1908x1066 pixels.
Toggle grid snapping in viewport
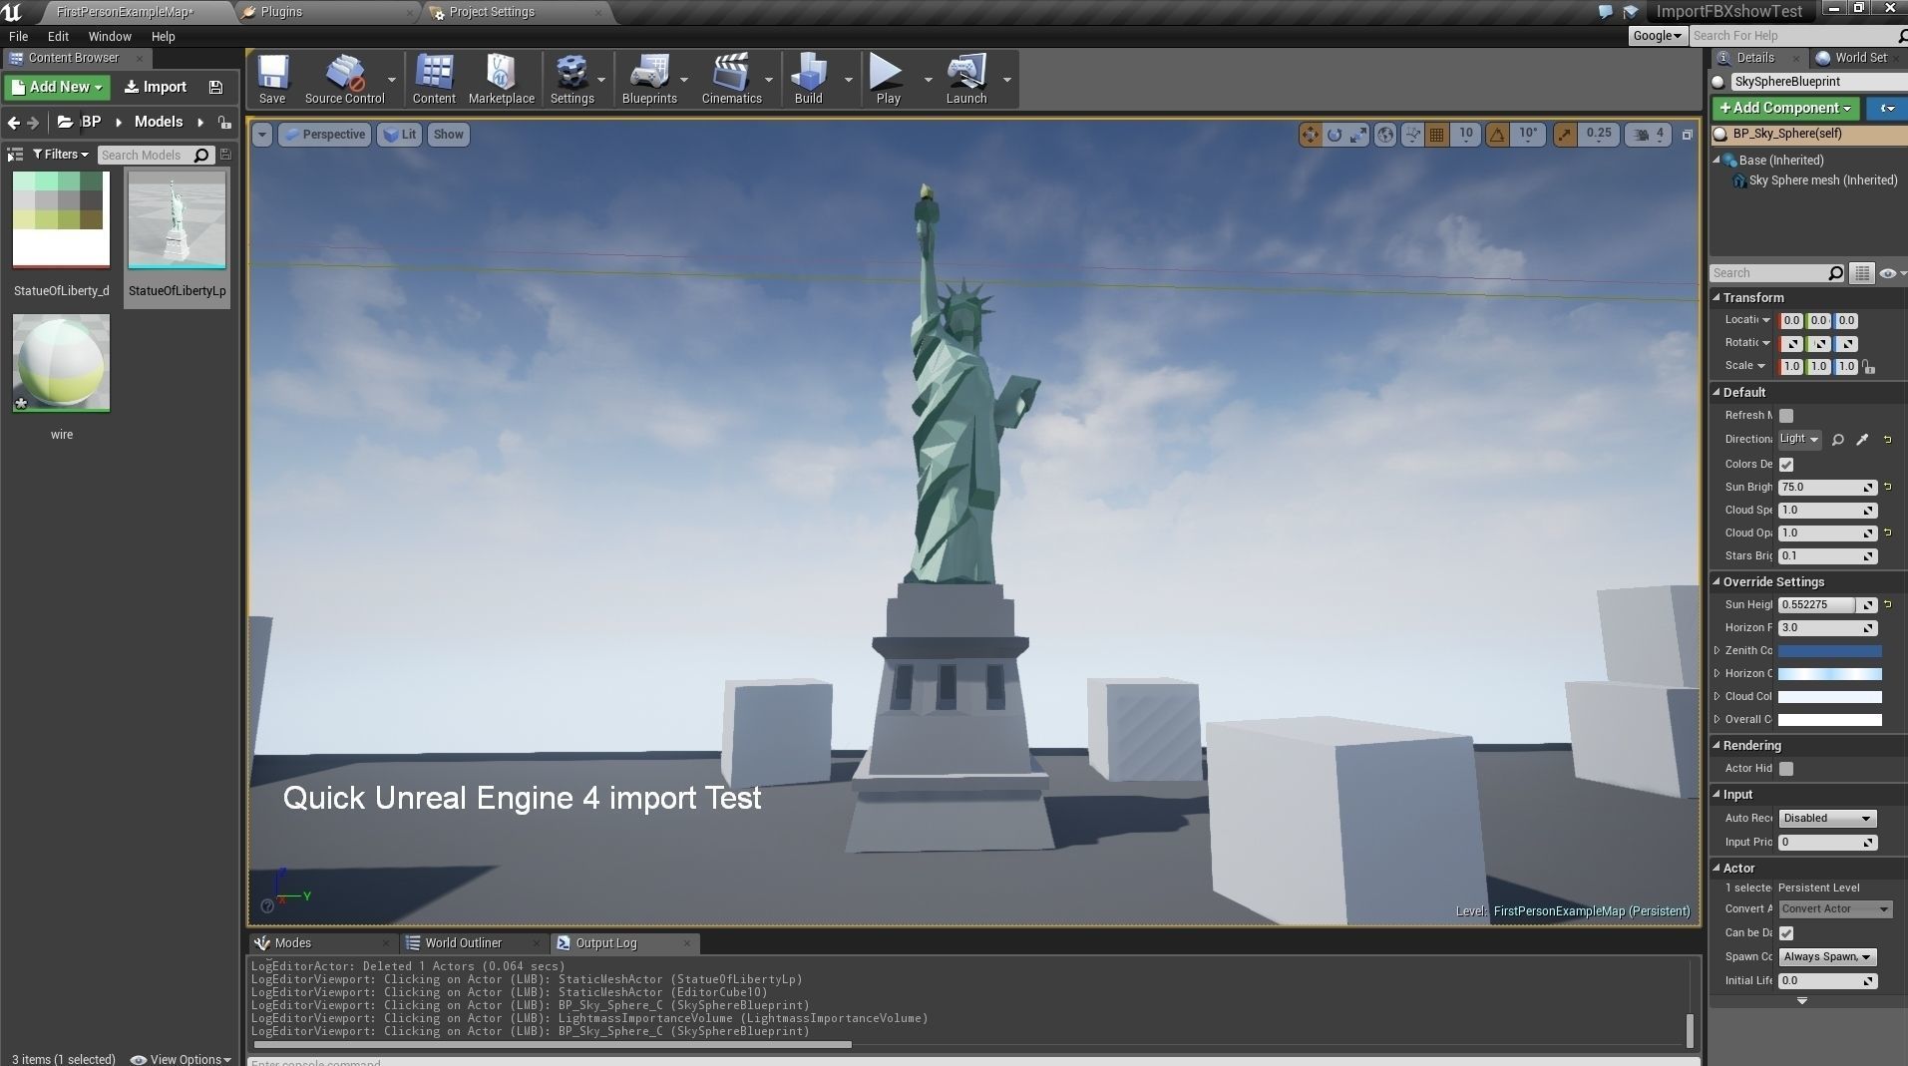coord(1436,135)
